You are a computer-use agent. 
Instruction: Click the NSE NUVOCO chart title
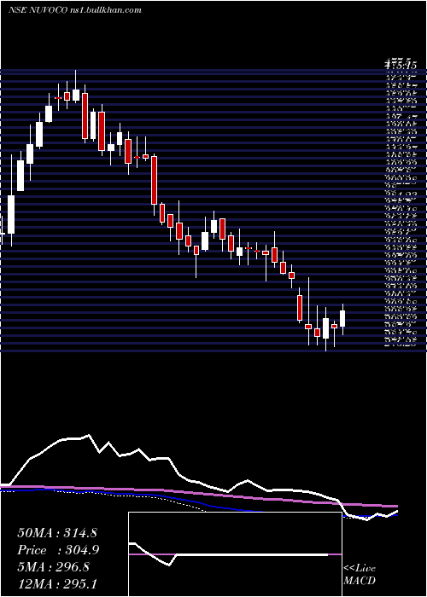pos(75,9)
